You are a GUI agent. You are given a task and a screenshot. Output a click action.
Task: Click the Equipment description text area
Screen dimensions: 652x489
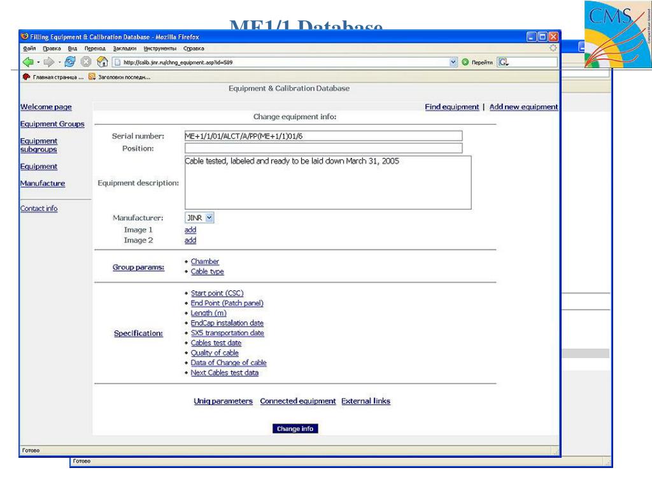coord(328,183)
